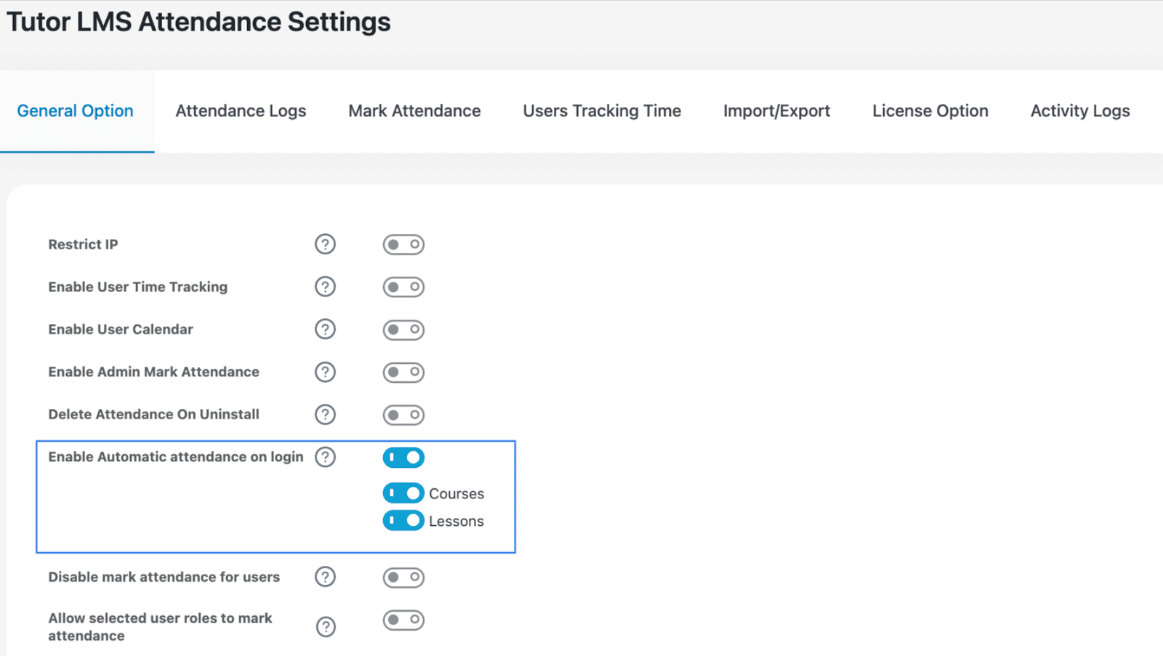Image resolution: width=1163 pixels, height=656 pixels.
Task: Turn on Enable User Time Tracking switch
Action: tap(403, 287)
